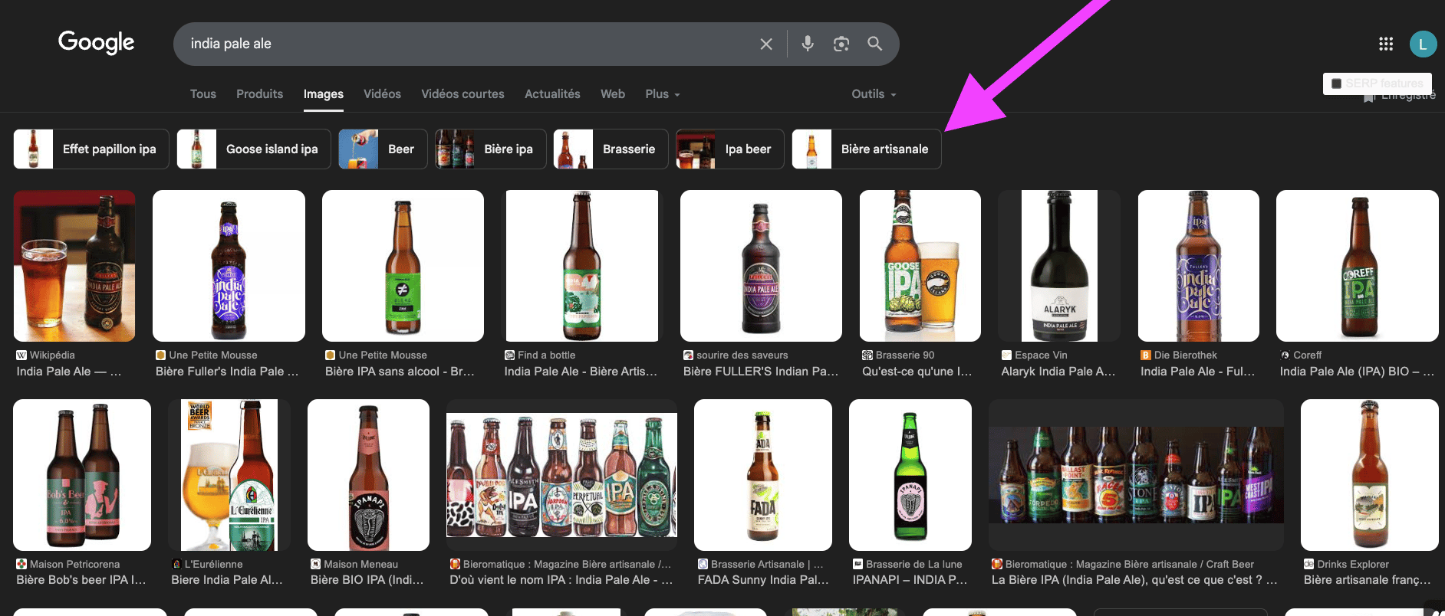This screenshot has height=616, width=1445.
Task: Open the Bière Fuller's India Pale image
Action: pyautogui.click(x=229, y=266)
